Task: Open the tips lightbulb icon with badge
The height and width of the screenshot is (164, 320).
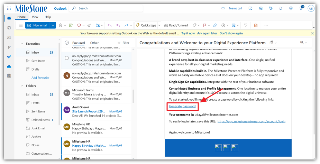Action: point(301,8)
